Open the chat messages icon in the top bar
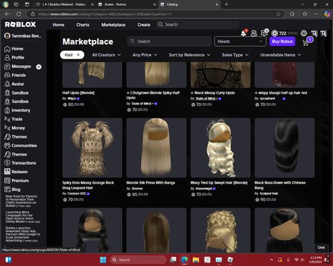333x266 pixels. point(264,33)
